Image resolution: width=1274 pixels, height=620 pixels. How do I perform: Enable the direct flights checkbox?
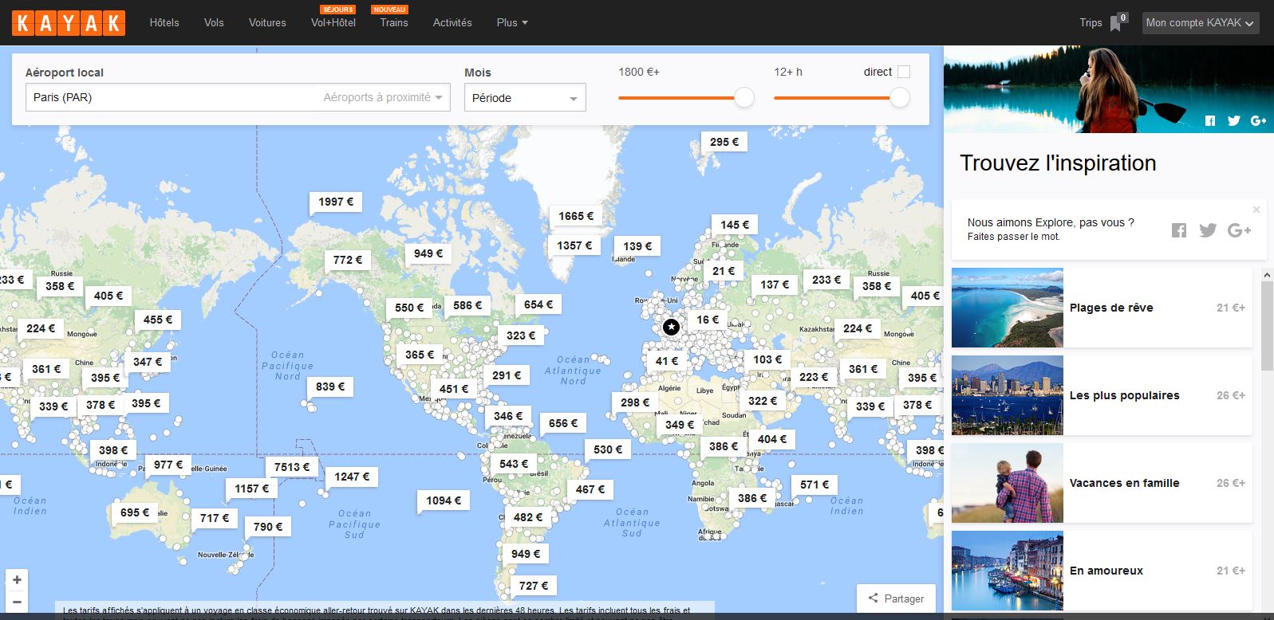coord(903,72)
